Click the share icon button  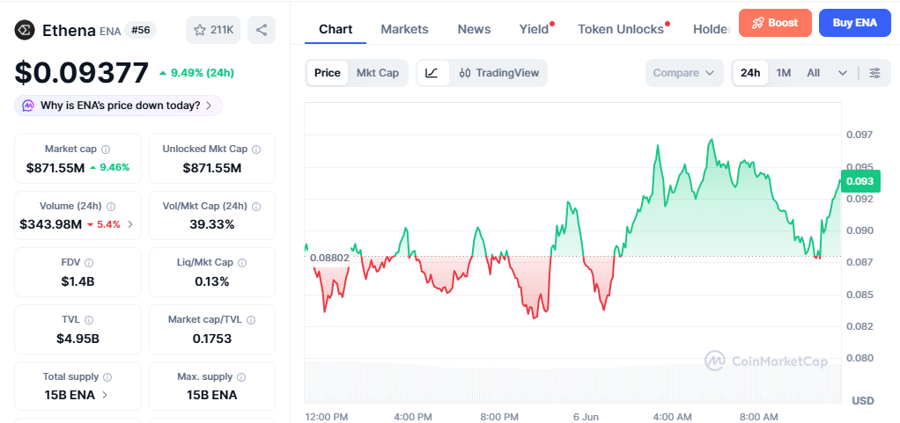coord(262,30)
